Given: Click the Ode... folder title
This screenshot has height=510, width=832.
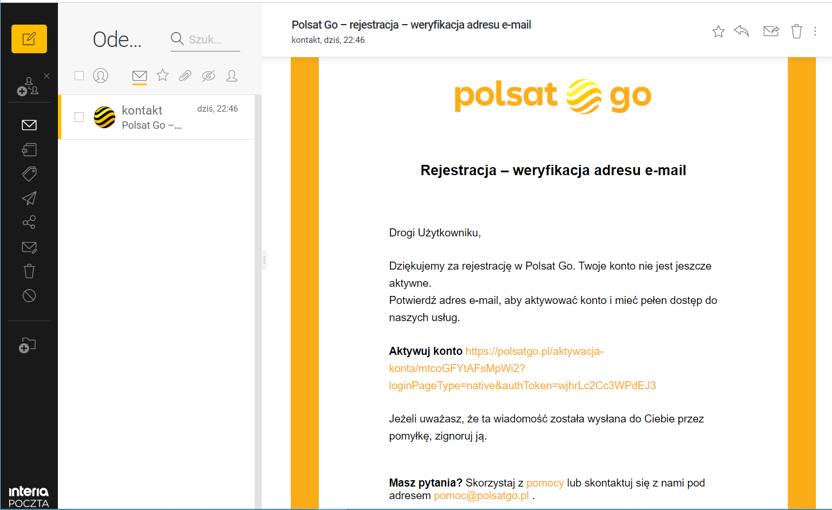Looking at the screenshot, I should coord(118,39).
